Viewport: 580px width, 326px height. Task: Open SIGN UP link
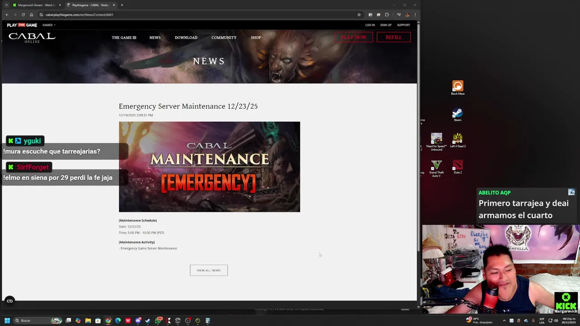click(386, 25)
